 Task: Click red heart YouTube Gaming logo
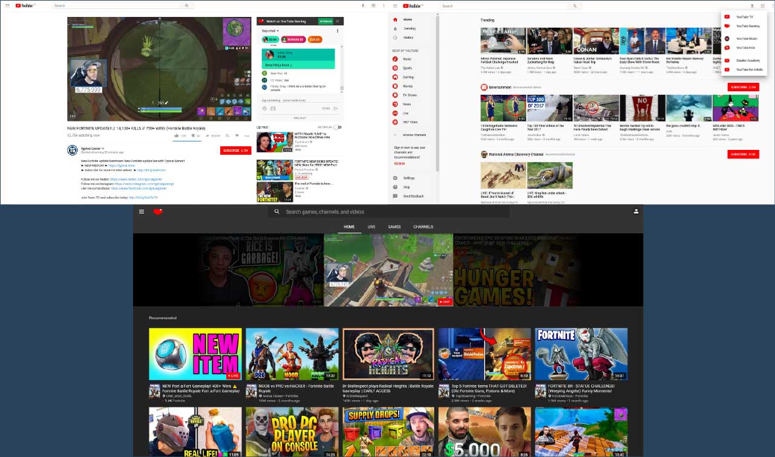158,212
